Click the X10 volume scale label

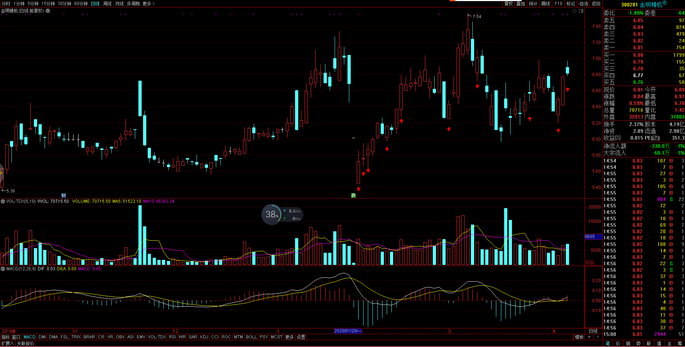coord(589,263)
